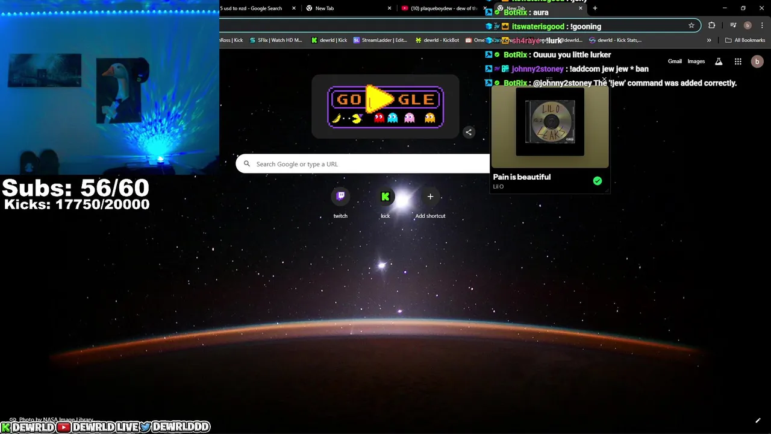Share the Google doodle
Screen dimensions: 771x434
[x=469, y=132]
